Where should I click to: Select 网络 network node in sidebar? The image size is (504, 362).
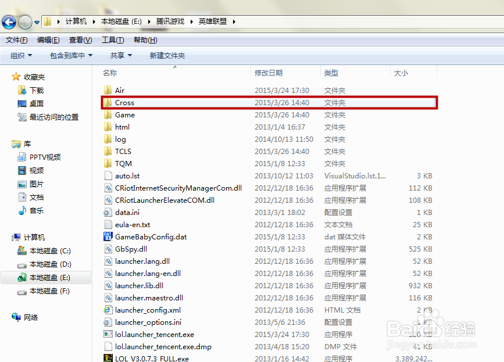click(25, 317)
